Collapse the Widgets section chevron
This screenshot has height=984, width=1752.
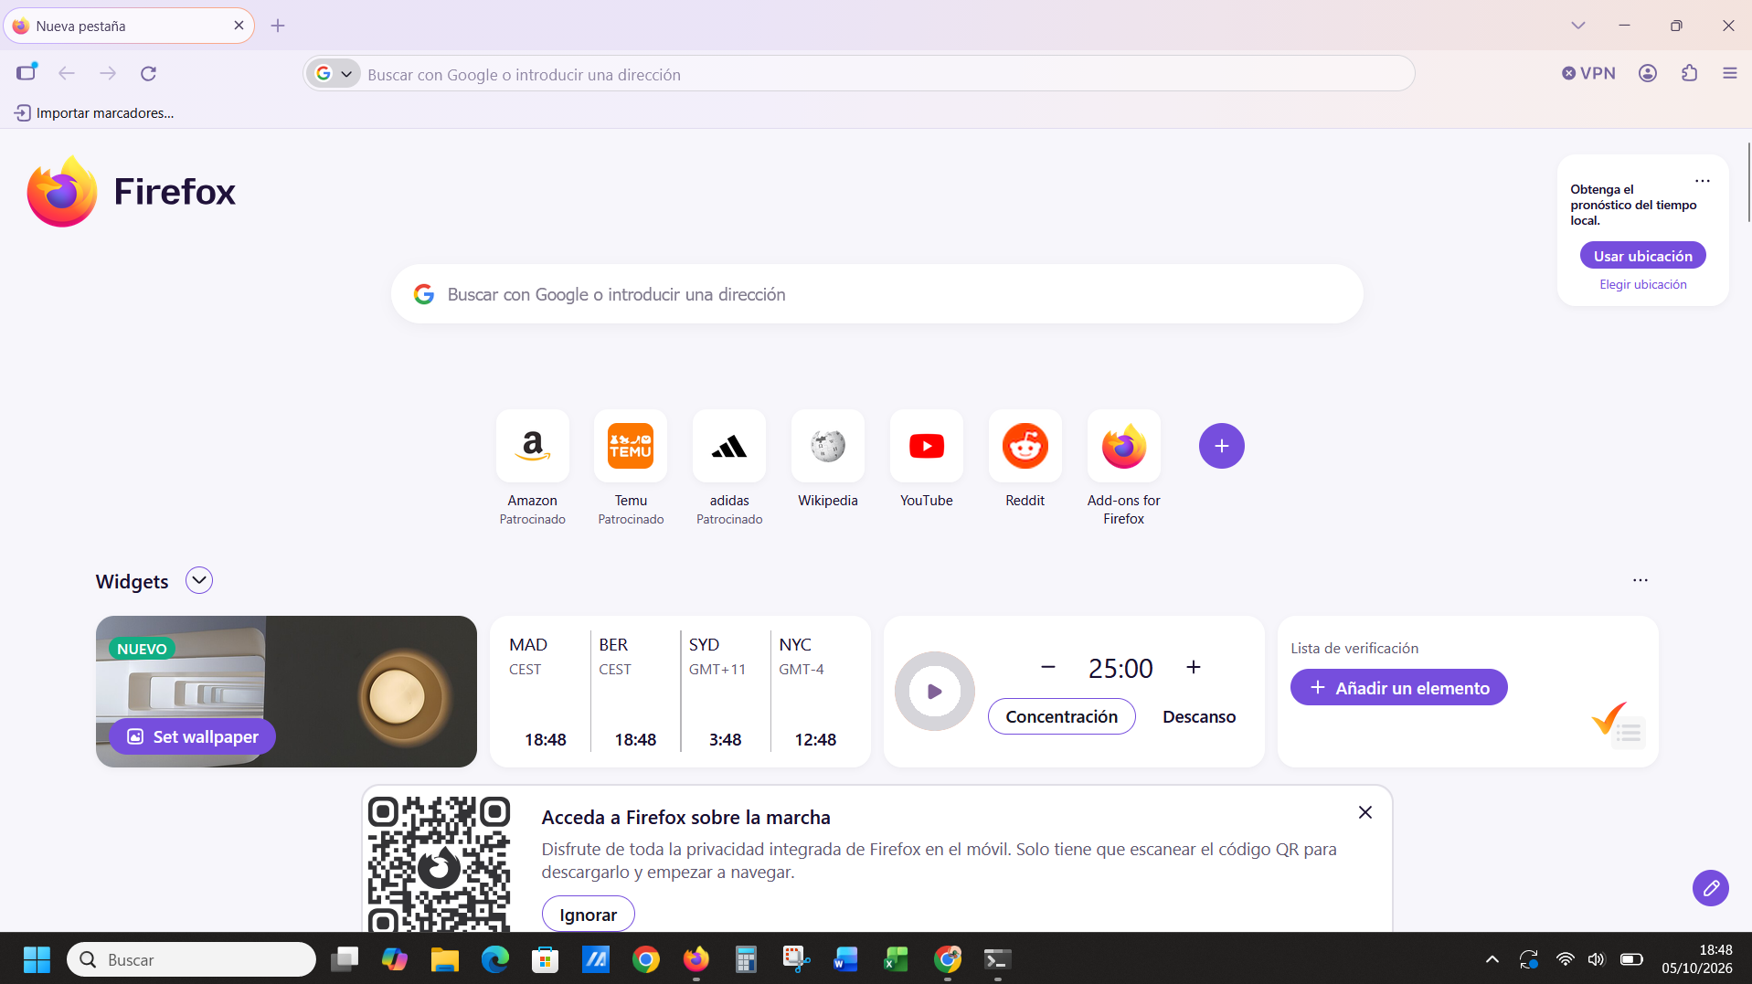click(x=199, y=580)
